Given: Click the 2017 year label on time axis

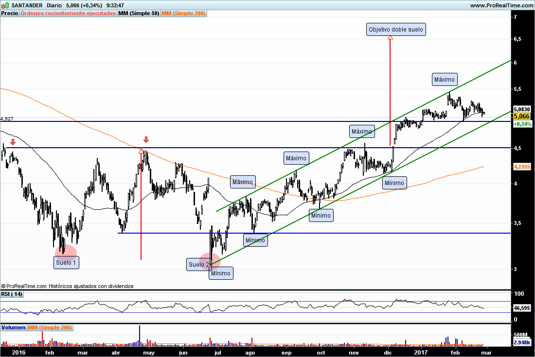Looking at the screenshot, I should coord(420,353).
